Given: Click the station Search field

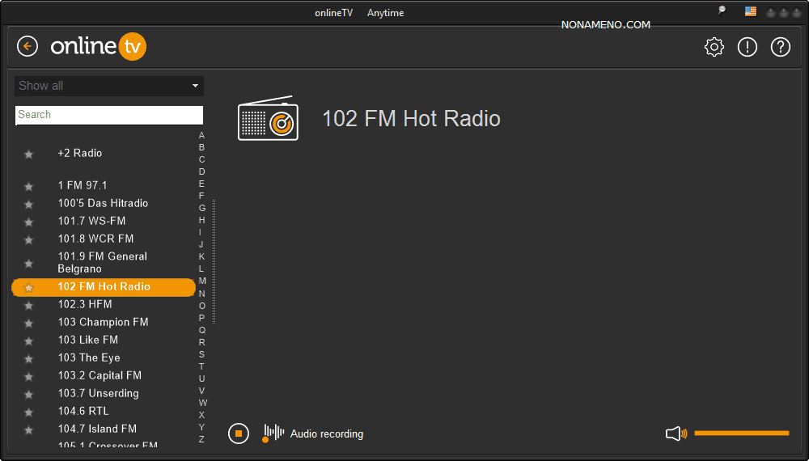Looking at the screenshot, I should (x=109, y=115).
